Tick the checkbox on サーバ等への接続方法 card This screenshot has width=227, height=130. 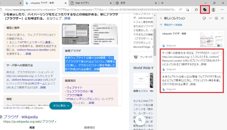point(219,53)
